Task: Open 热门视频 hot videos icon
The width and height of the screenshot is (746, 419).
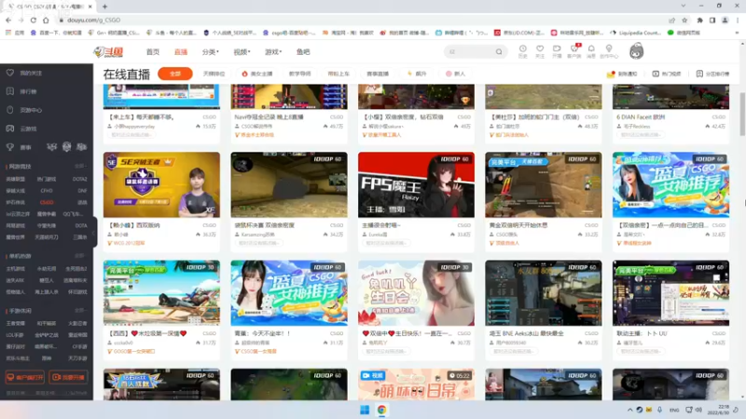Action: tap(656, 74)
